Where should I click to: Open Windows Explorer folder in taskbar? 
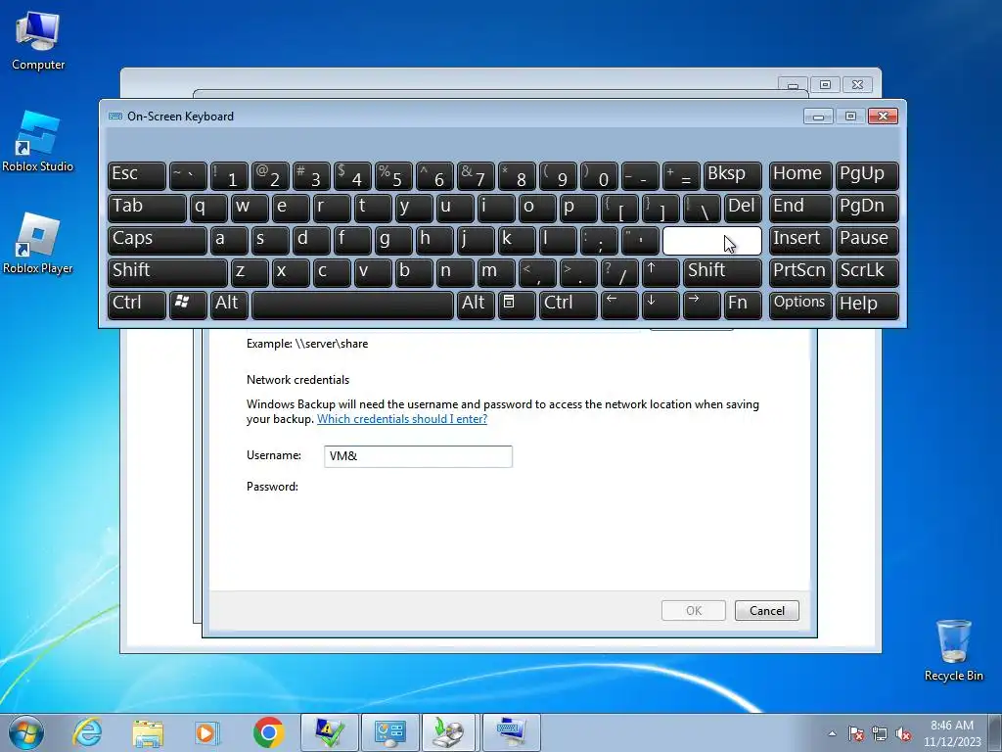149,732
